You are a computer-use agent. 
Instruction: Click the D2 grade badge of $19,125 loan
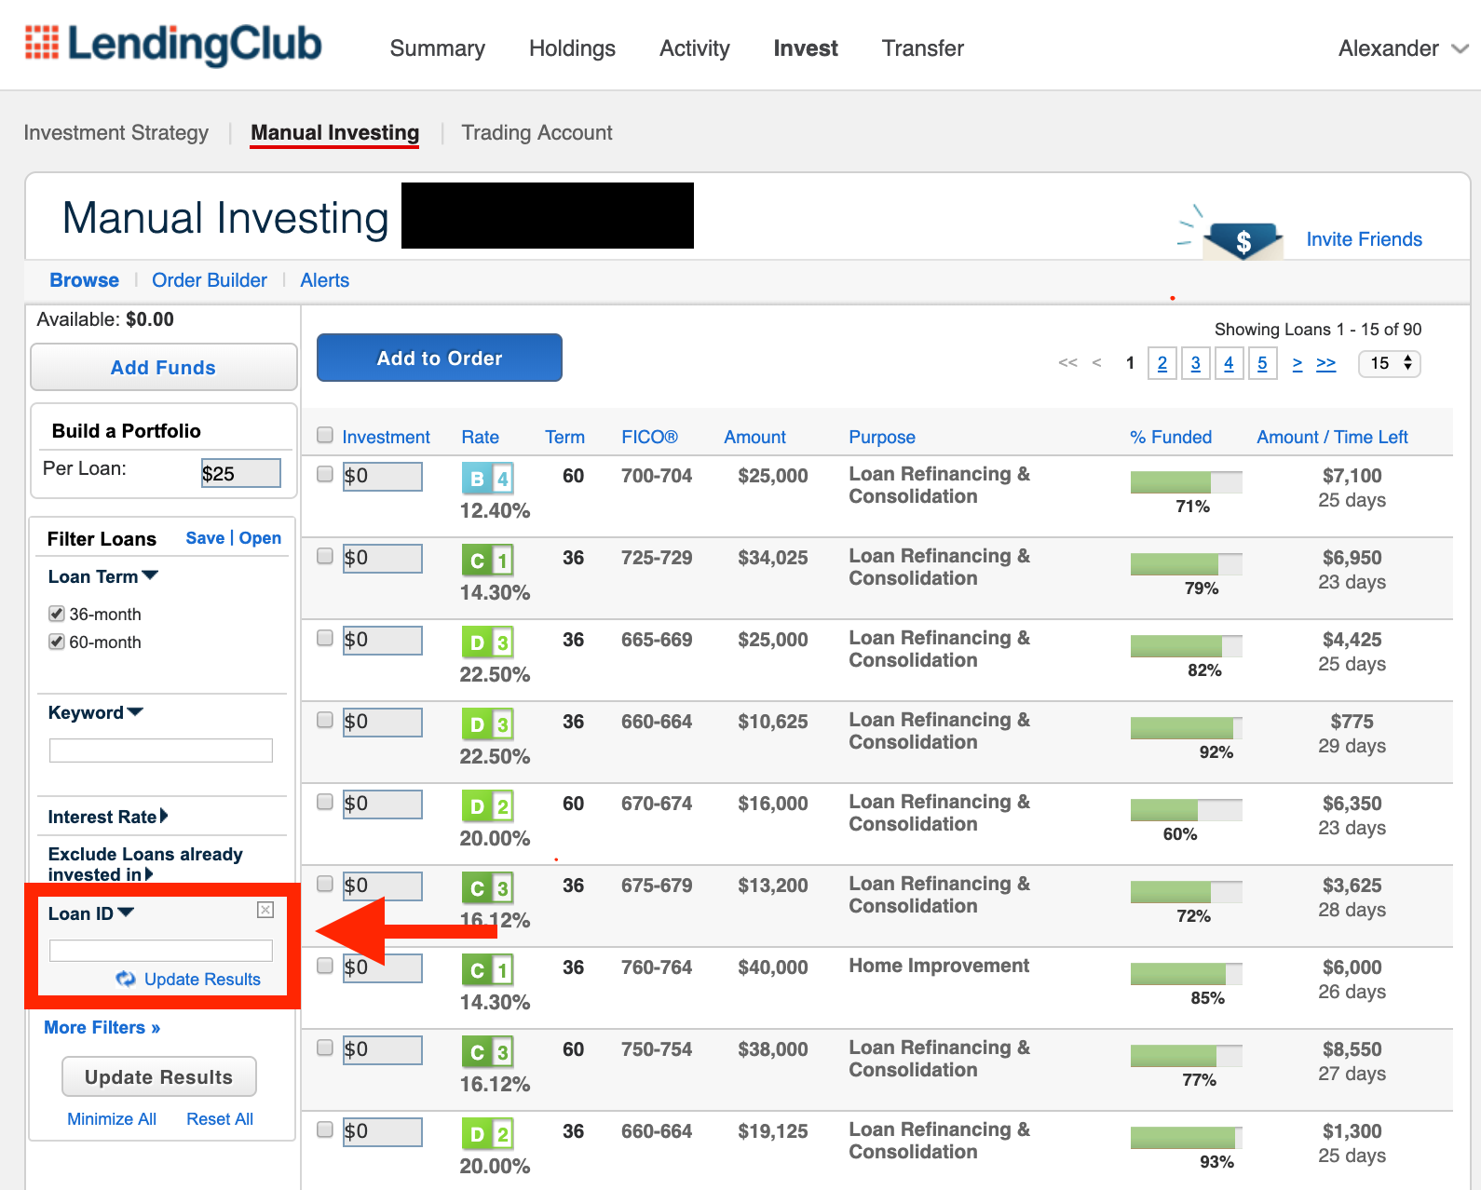[487, 1134]
